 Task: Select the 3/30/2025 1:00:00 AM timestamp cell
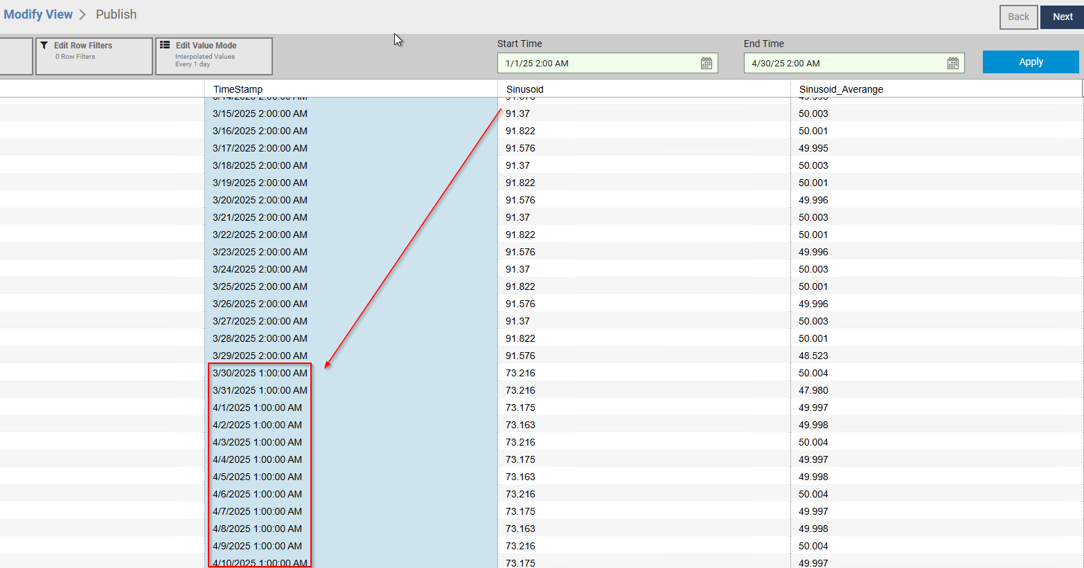click(260, 373)
